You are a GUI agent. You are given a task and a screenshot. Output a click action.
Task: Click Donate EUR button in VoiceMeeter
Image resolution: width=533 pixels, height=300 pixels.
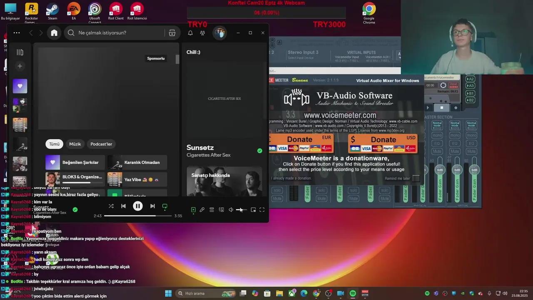(x=301, y=143)
